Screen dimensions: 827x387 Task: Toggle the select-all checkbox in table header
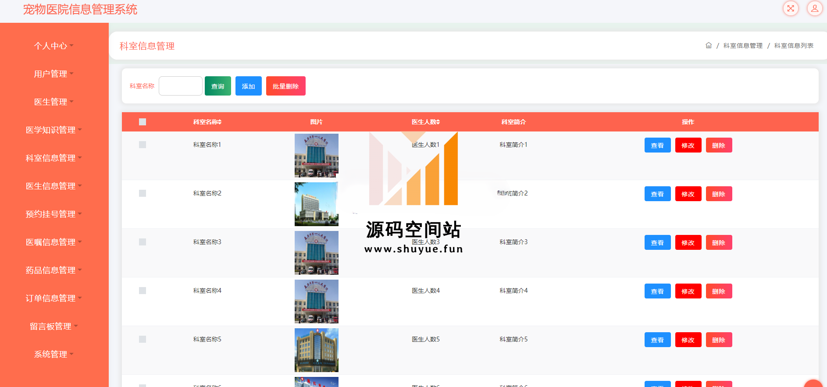pos(143,122)
